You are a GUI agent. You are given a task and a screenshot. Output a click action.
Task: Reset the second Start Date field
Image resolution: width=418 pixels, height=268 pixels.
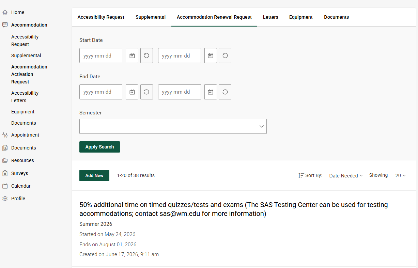click(225, 56)
